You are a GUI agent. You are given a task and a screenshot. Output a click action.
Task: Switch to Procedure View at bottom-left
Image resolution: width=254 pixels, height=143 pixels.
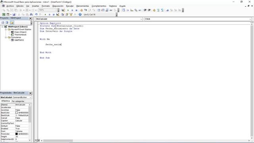pos(36,140)
